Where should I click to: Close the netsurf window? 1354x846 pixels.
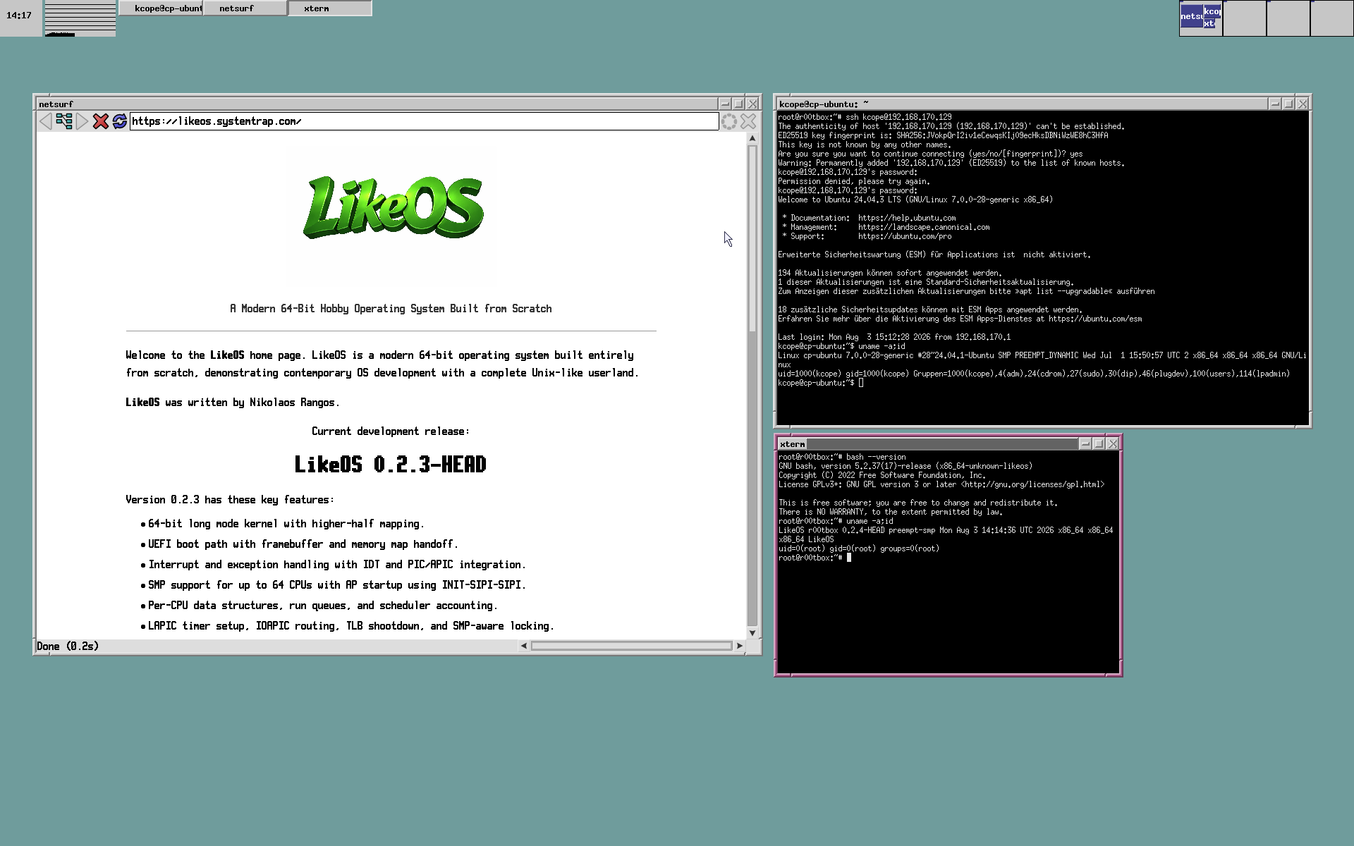coord(752,104)
